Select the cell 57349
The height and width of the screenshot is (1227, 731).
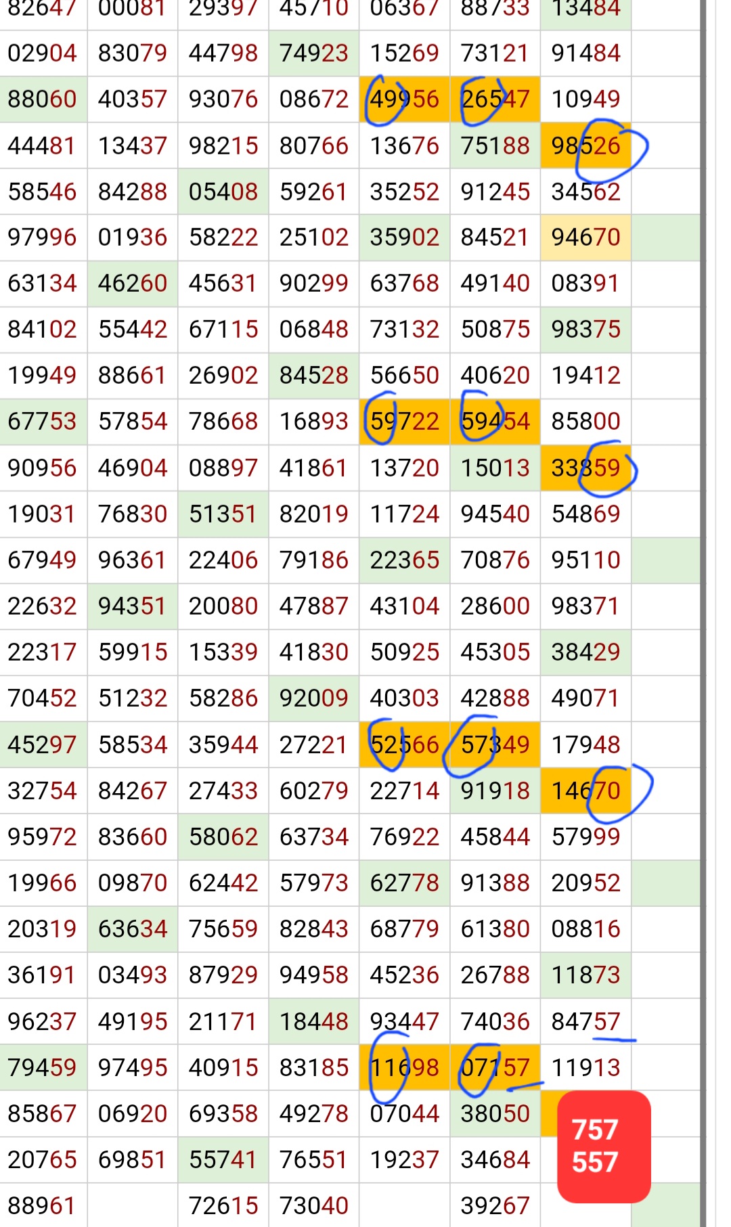coord(495,744)
